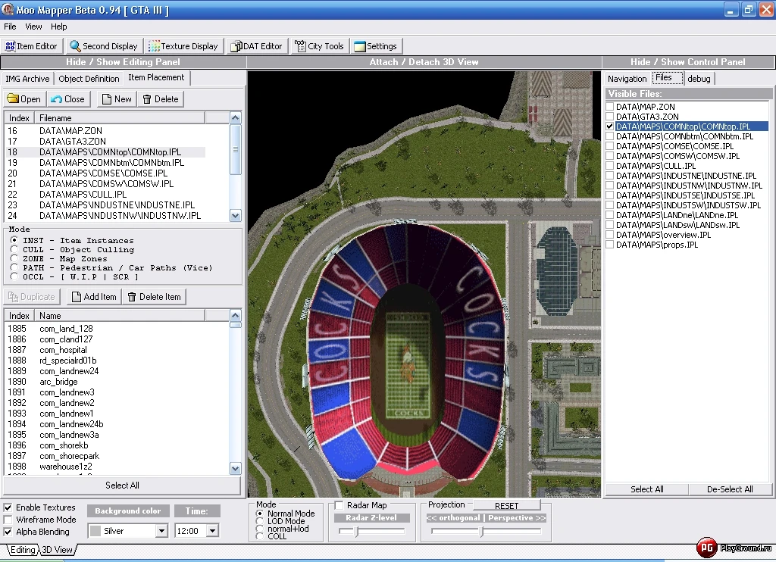This screenshot has width=776, height=562.
Task: Launch the DAT Editor
Action: [x=257, y=45]
